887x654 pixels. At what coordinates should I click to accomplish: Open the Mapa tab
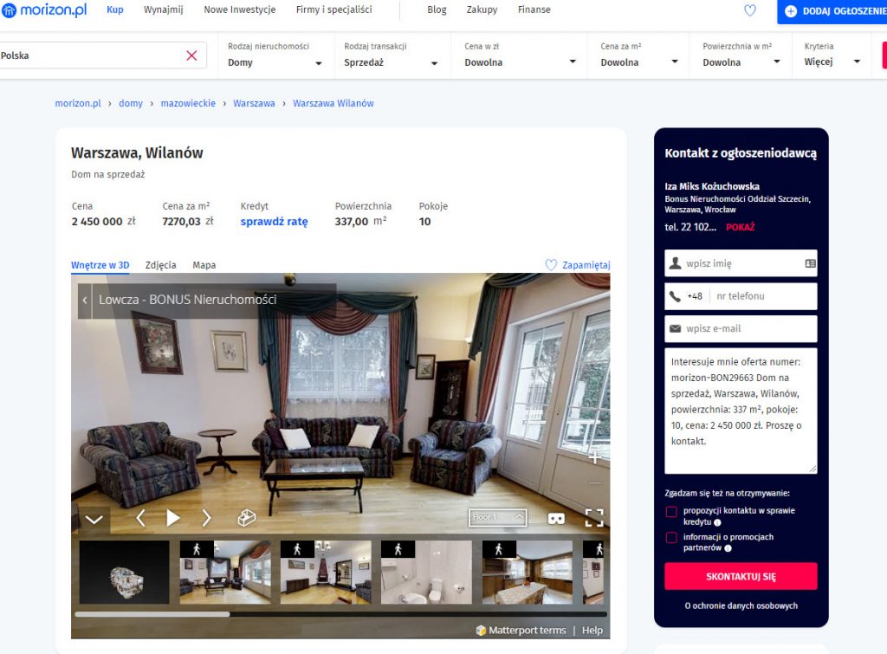(204, 265)
